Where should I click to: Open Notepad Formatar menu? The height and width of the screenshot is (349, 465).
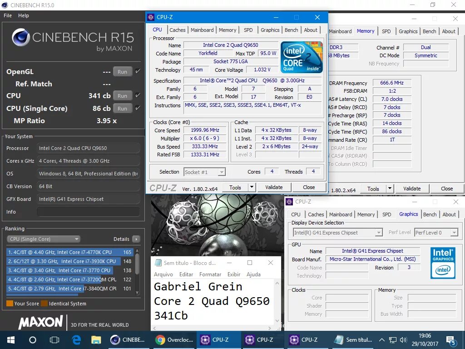tap(210, 274)
